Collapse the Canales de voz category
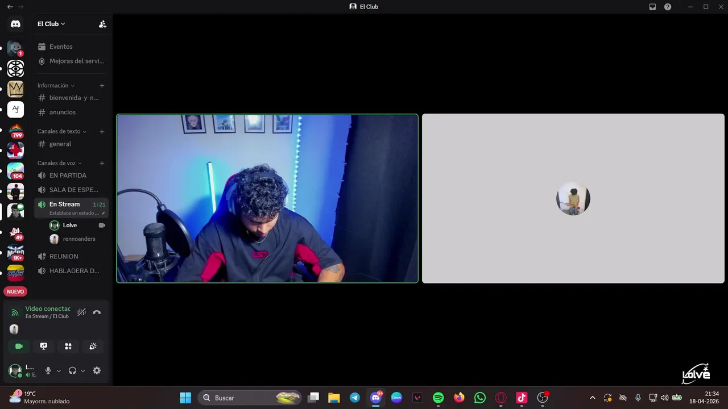Image resolution: width=728 pixels, height=409 pixels. click(x=60, y=163)
